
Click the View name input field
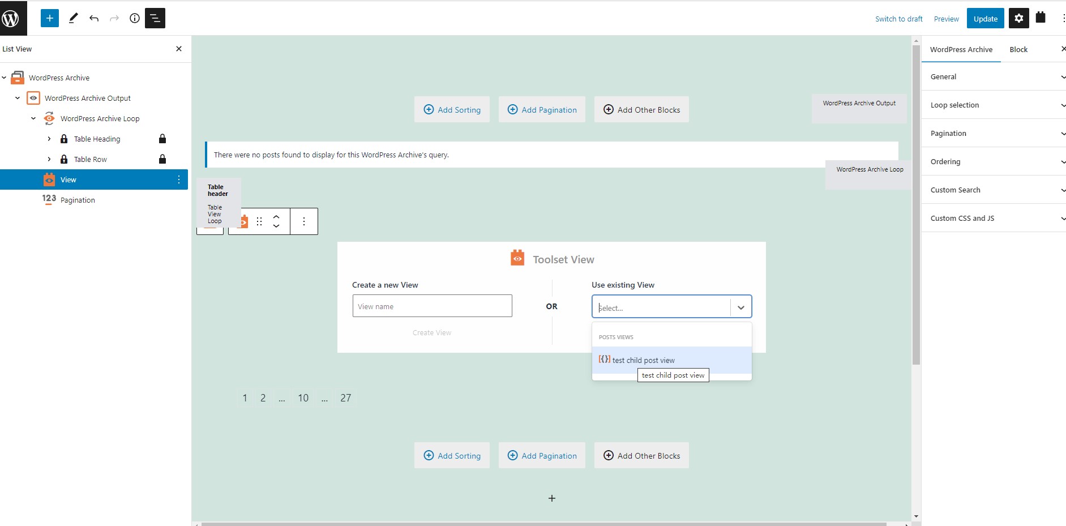click(433, 306)
